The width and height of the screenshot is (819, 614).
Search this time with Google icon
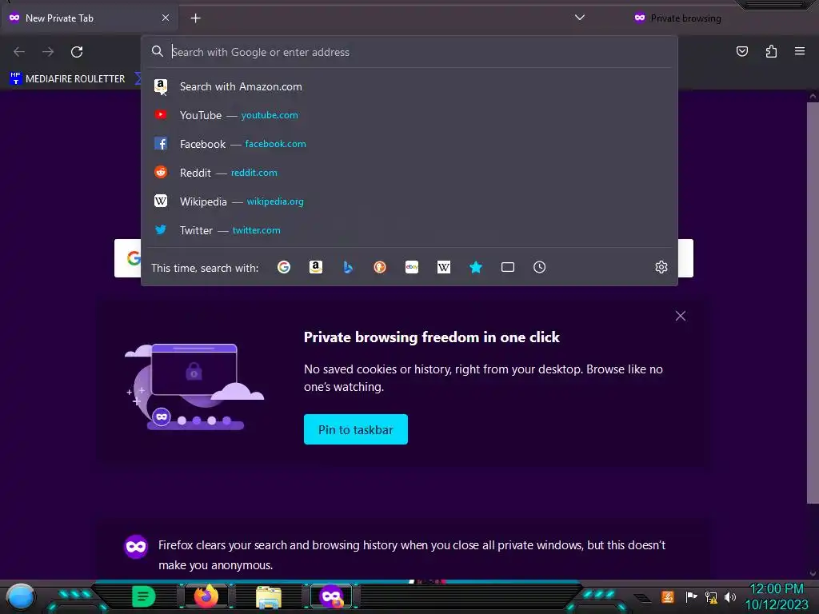pos(284,267)
